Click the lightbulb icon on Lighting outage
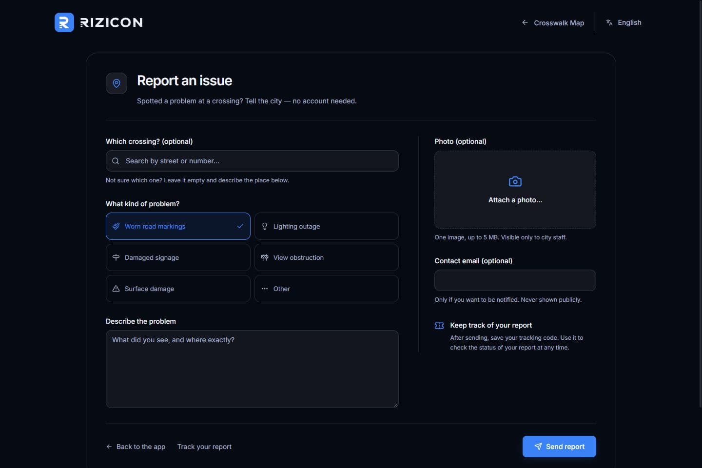This screenshot has height=468, width=702. (265, 226)
